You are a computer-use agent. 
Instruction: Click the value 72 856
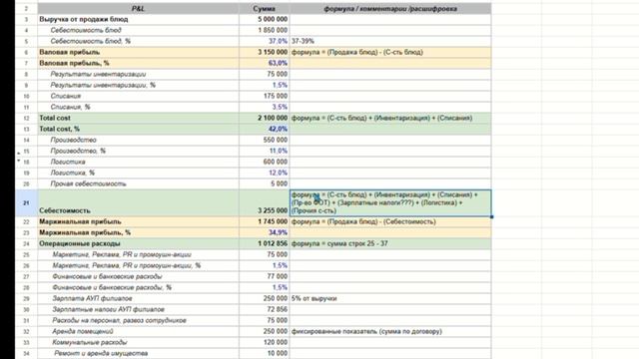pyautogui.click(x=264, y=310)
